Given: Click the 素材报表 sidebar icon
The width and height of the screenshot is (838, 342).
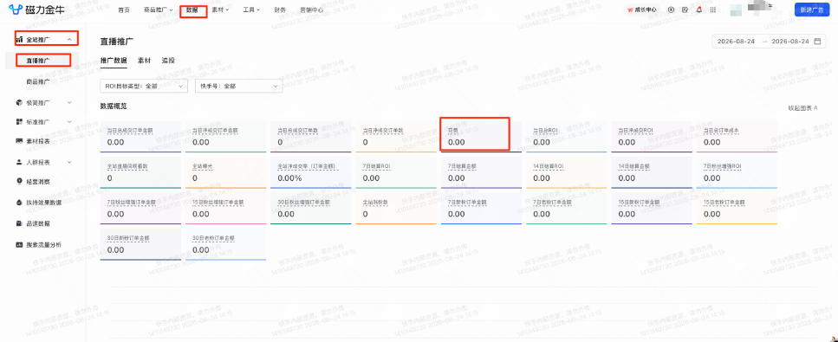Looking at the screenshot, I should tap(19, 141).
